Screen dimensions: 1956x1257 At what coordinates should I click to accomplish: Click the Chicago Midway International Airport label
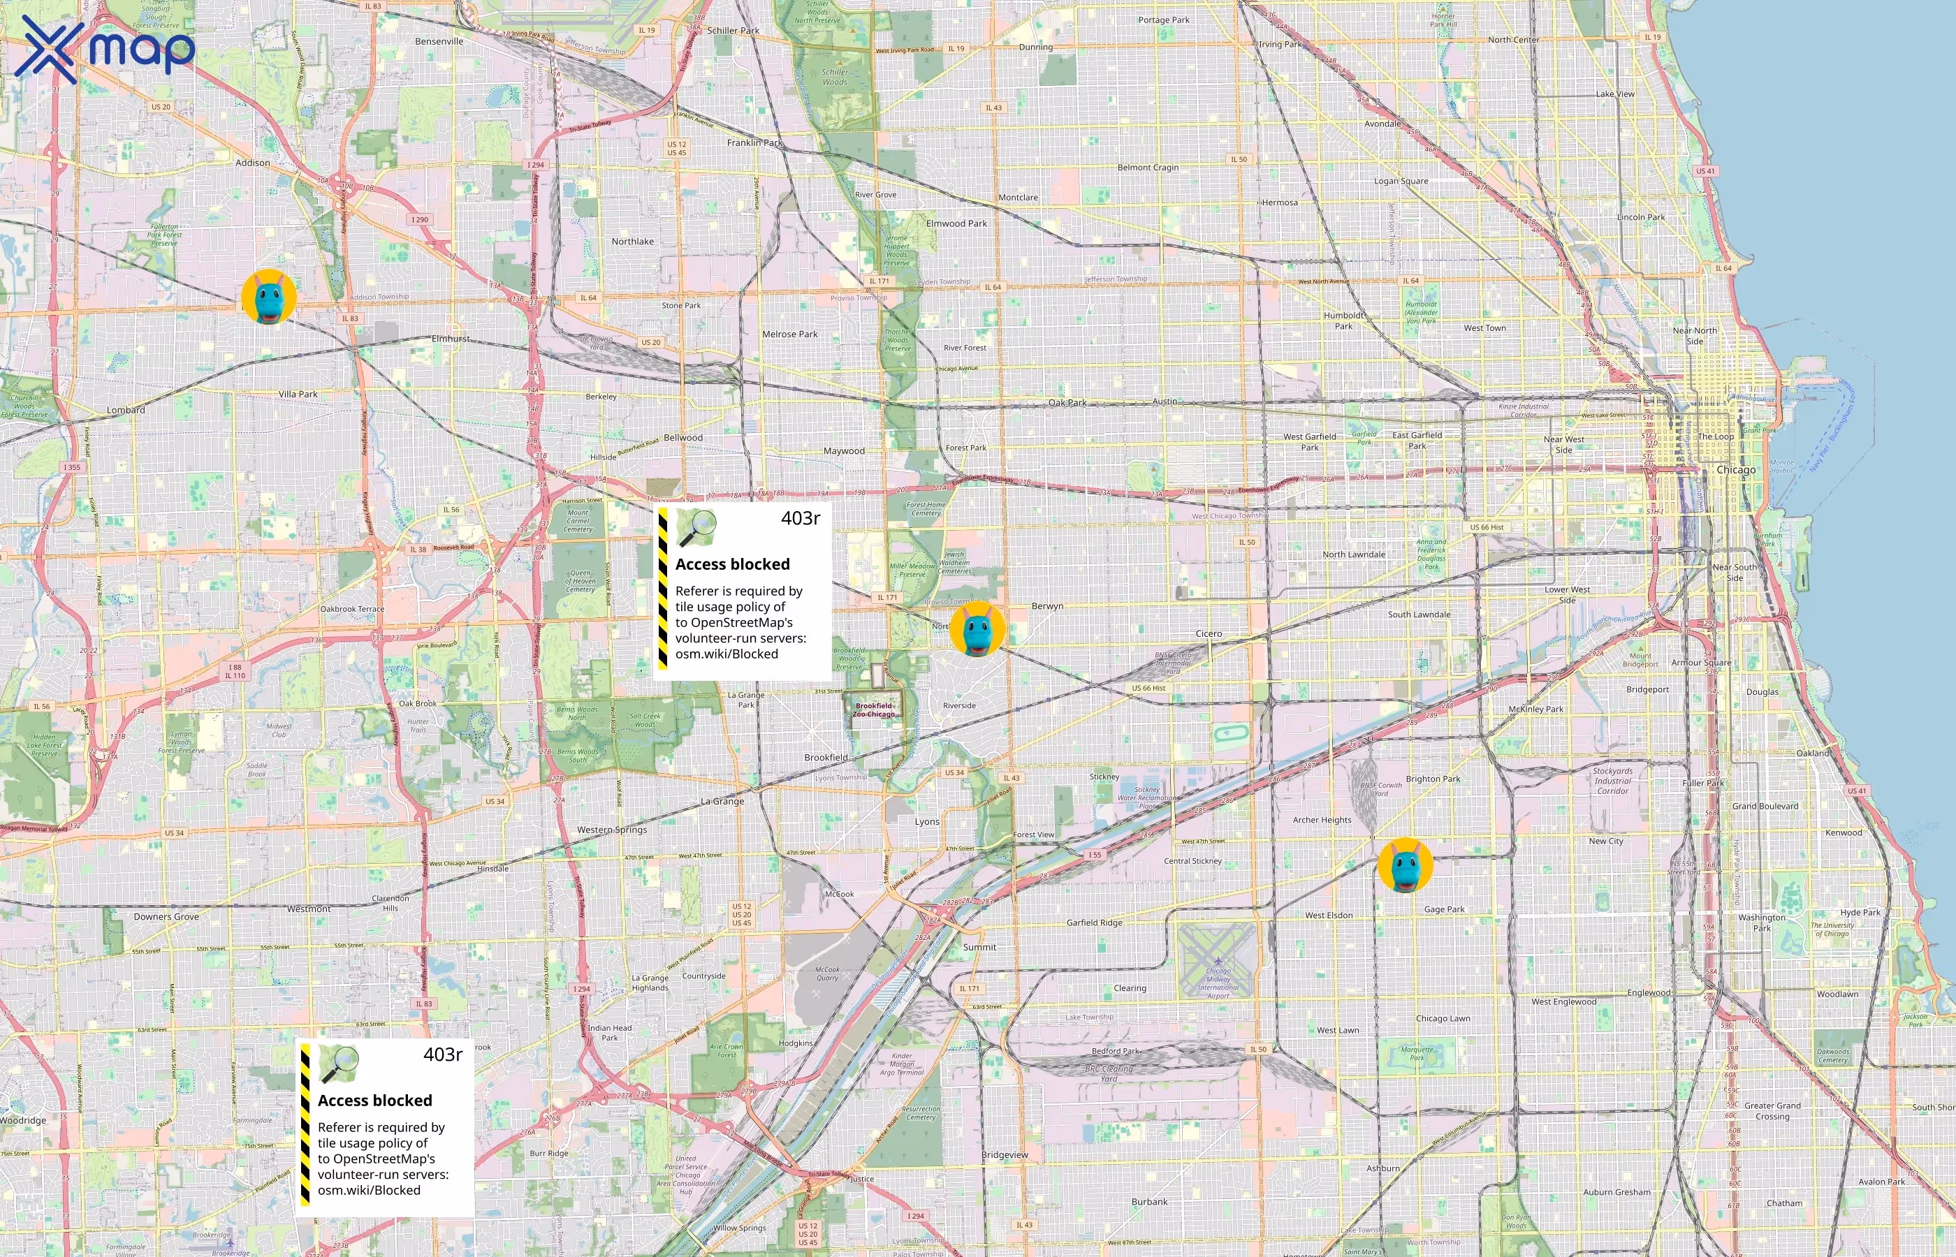click(1218, 983)
